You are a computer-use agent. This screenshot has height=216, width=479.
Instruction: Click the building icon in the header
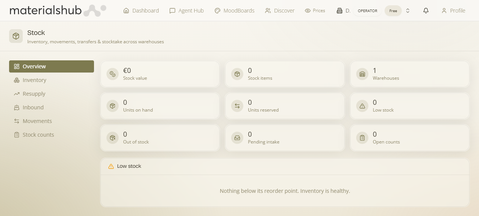coord(340,11)
